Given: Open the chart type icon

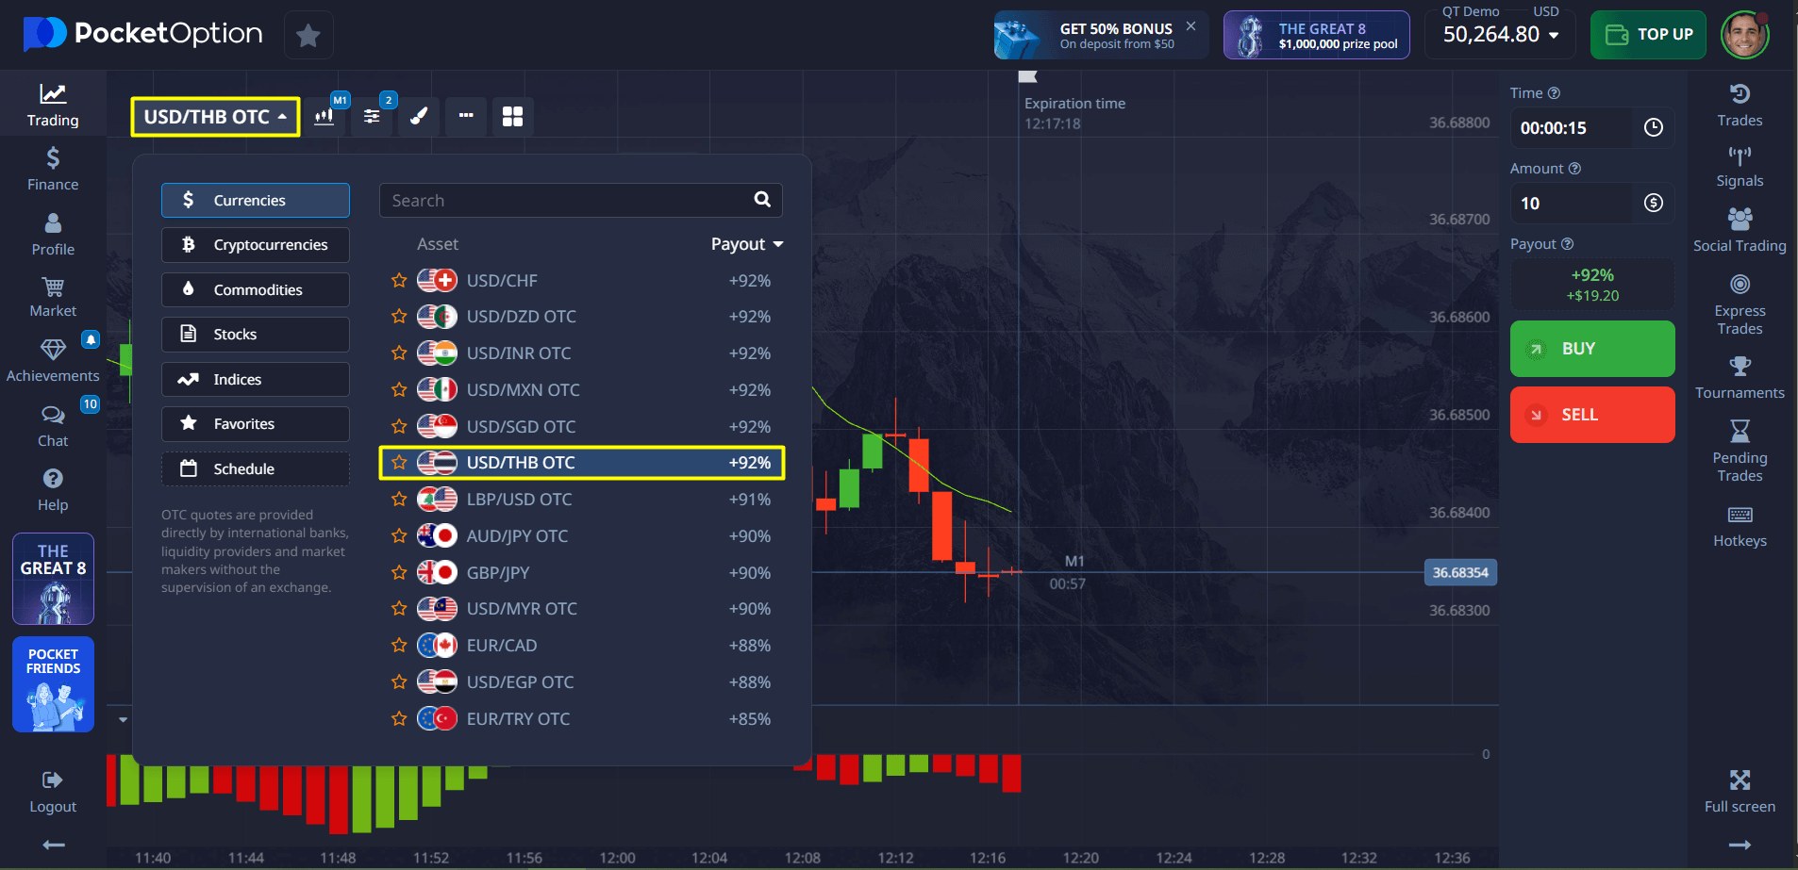Looking at the screenshot, I should point(325,117).
